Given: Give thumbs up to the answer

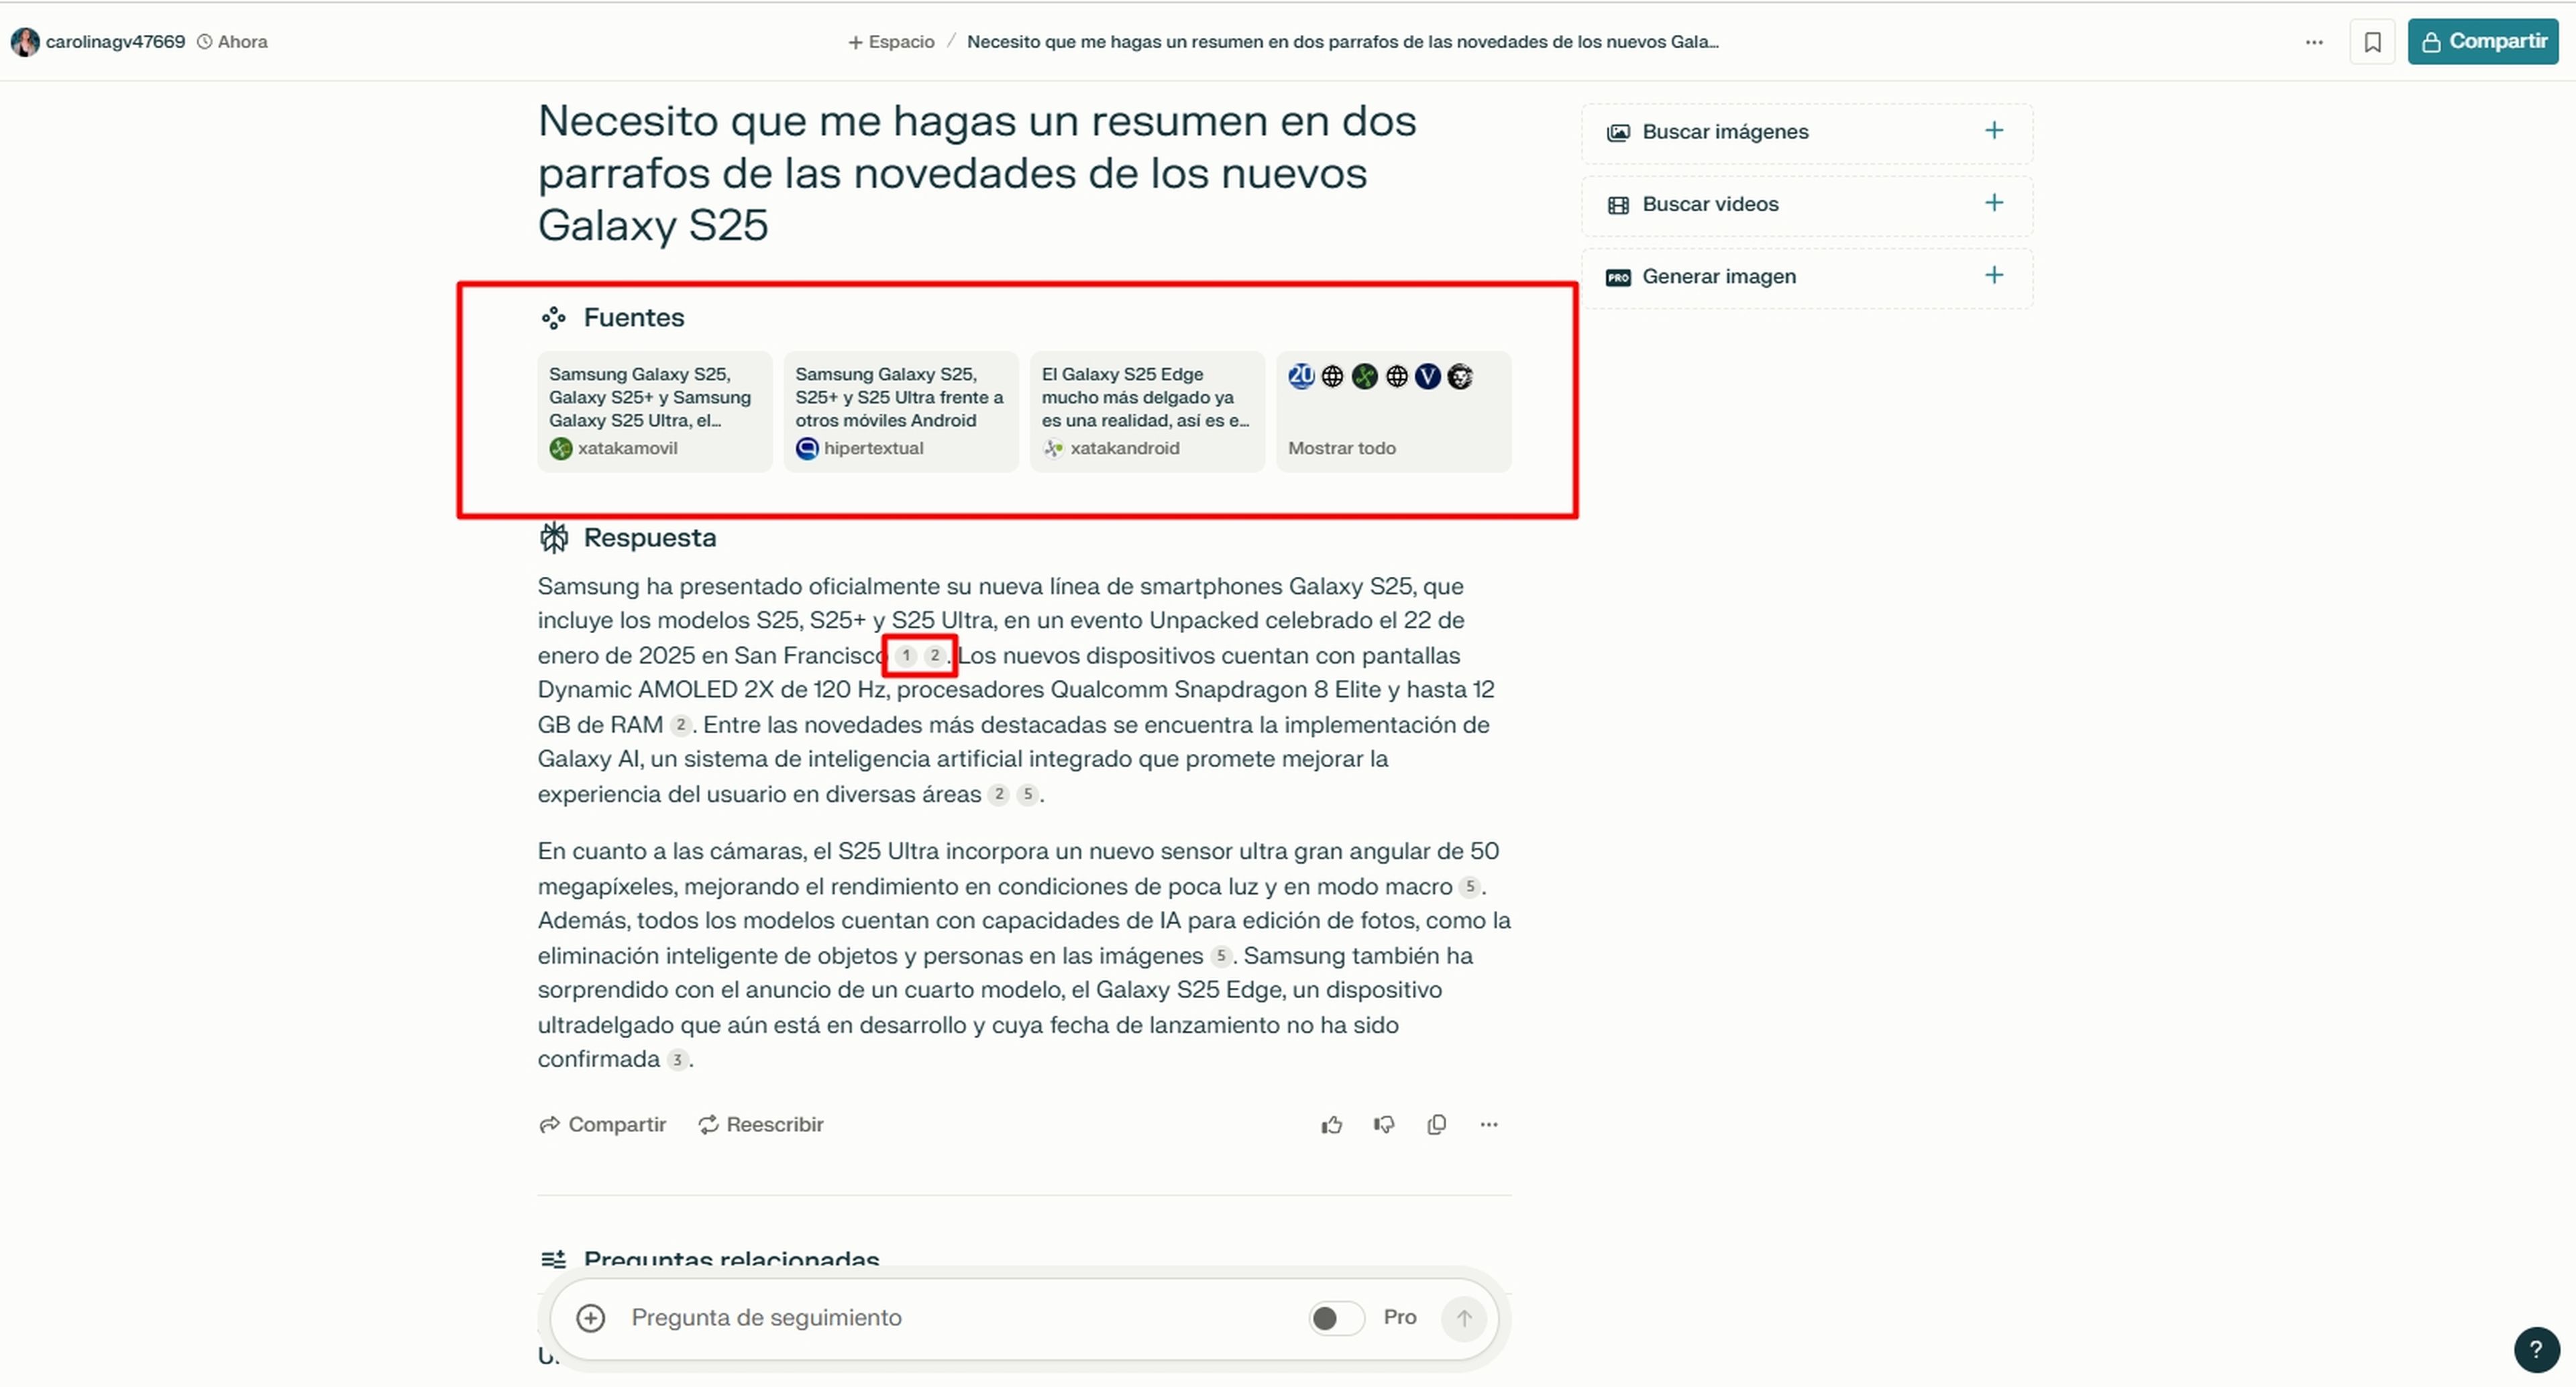Looking at the screenshot, I should pyautogui.click(x=1331, y=1125).
